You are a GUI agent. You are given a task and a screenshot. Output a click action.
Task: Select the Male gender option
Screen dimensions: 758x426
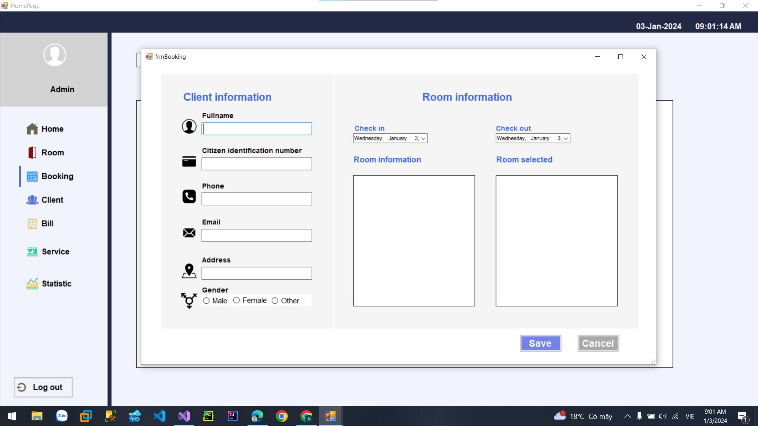click(x=206, y=301)
